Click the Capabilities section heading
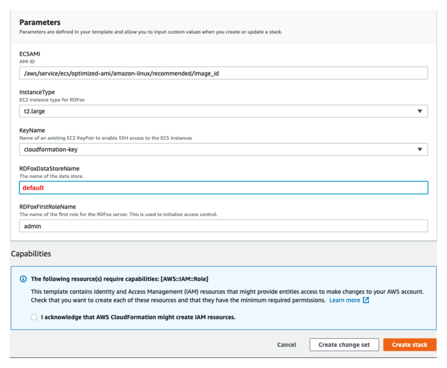This screenshot has height=368, width=447. point(31,254)
